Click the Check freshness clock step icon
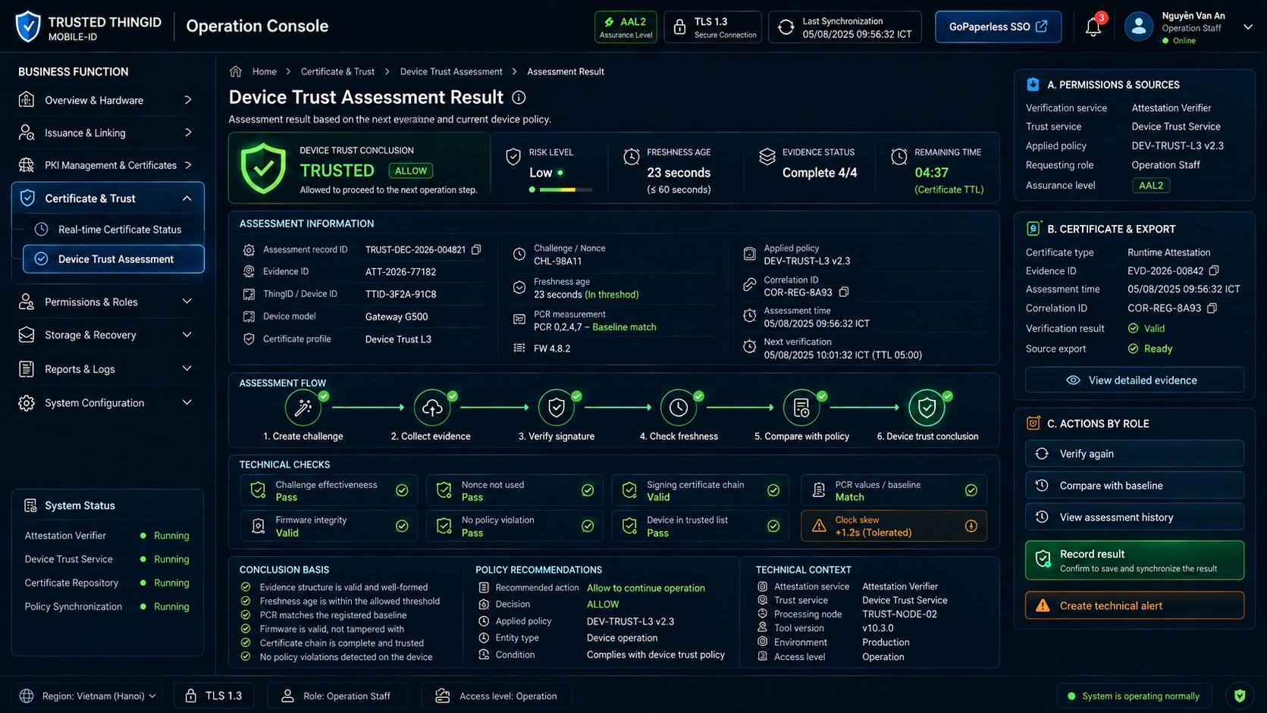 click(679, 408)
